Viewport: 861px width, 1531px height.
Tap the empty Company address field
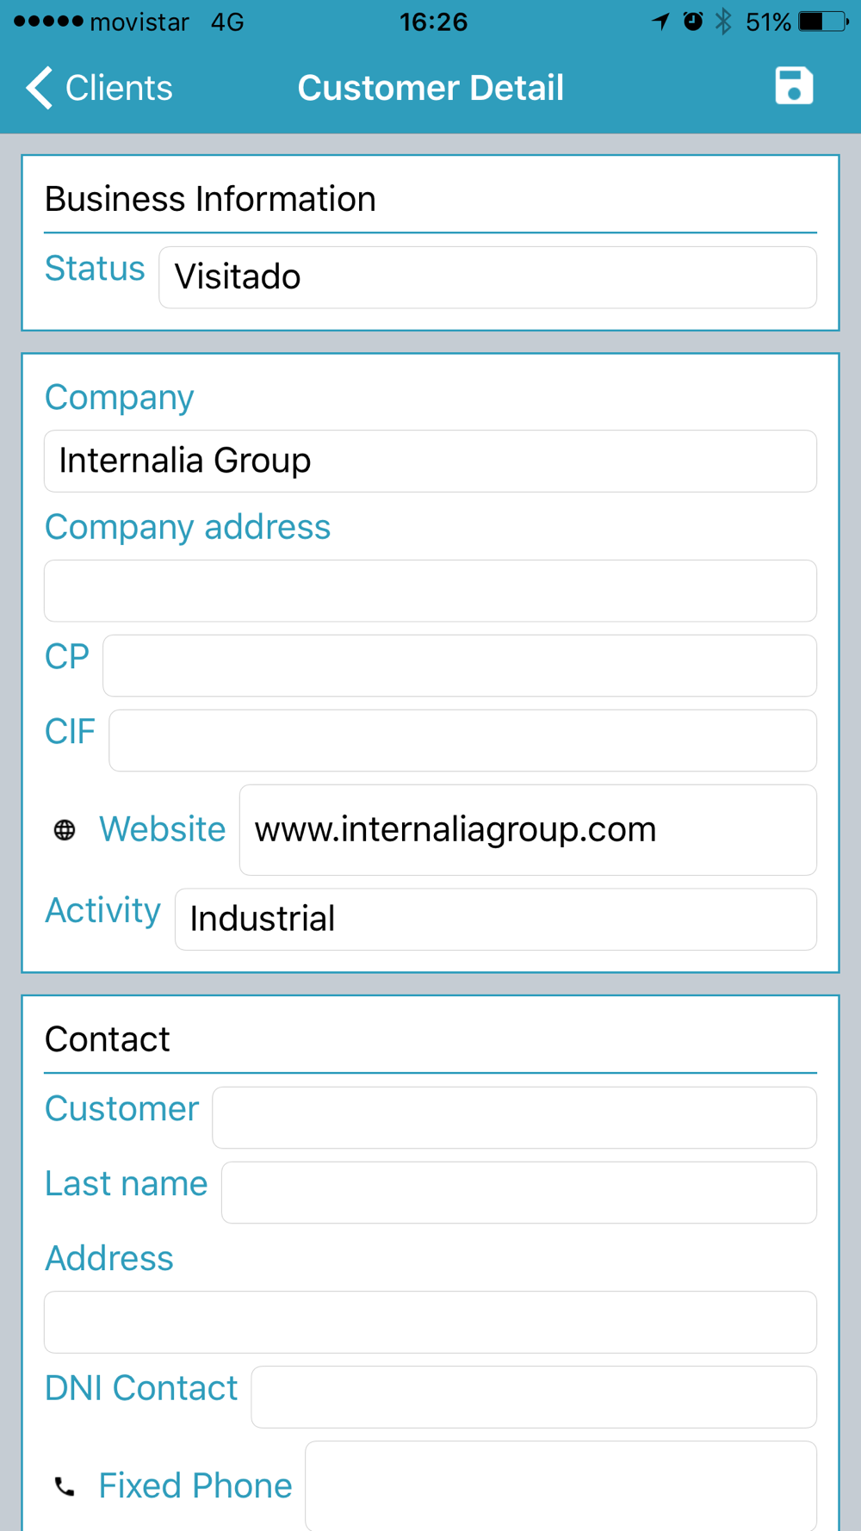430,592
